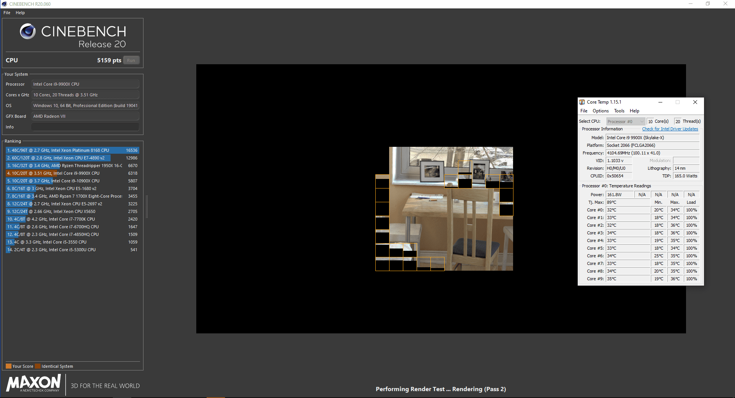The width and height of the screenshot is (735, 398).
Task: Restore down the Cinebench window
Action: coord(708,4)
